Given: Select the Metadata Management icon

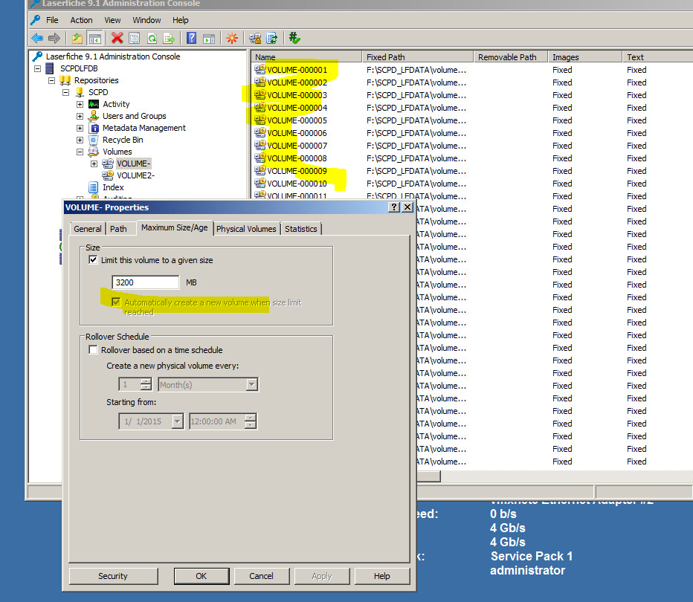Looking at the screenshot, I should [x=94, y=128].
